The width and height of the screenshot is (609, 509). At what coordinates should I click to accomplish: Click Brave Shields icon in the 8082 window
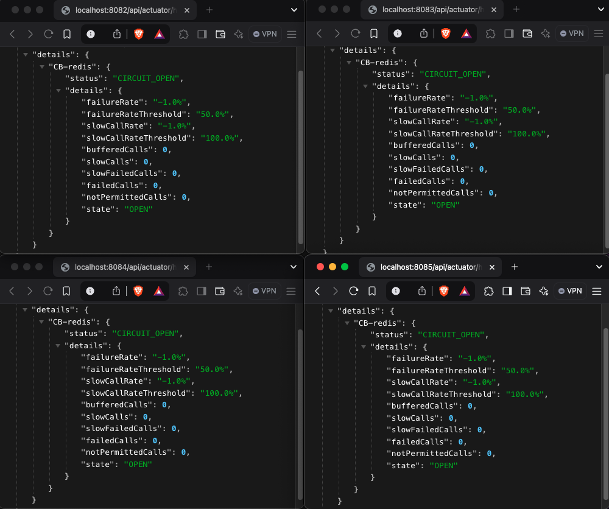[x=139, y=34]
